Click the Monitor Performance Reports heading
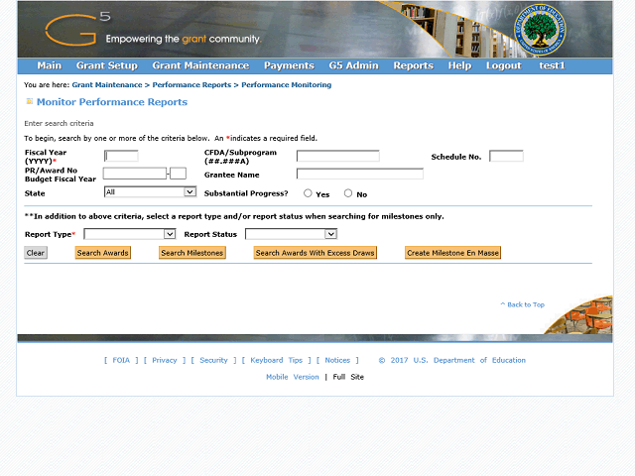 click(112, 102)
